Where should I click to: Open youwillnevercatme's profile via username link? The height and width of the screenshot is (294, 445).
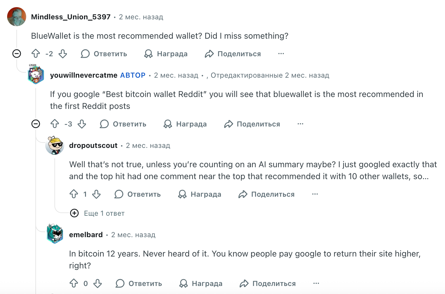coord(84,75)
